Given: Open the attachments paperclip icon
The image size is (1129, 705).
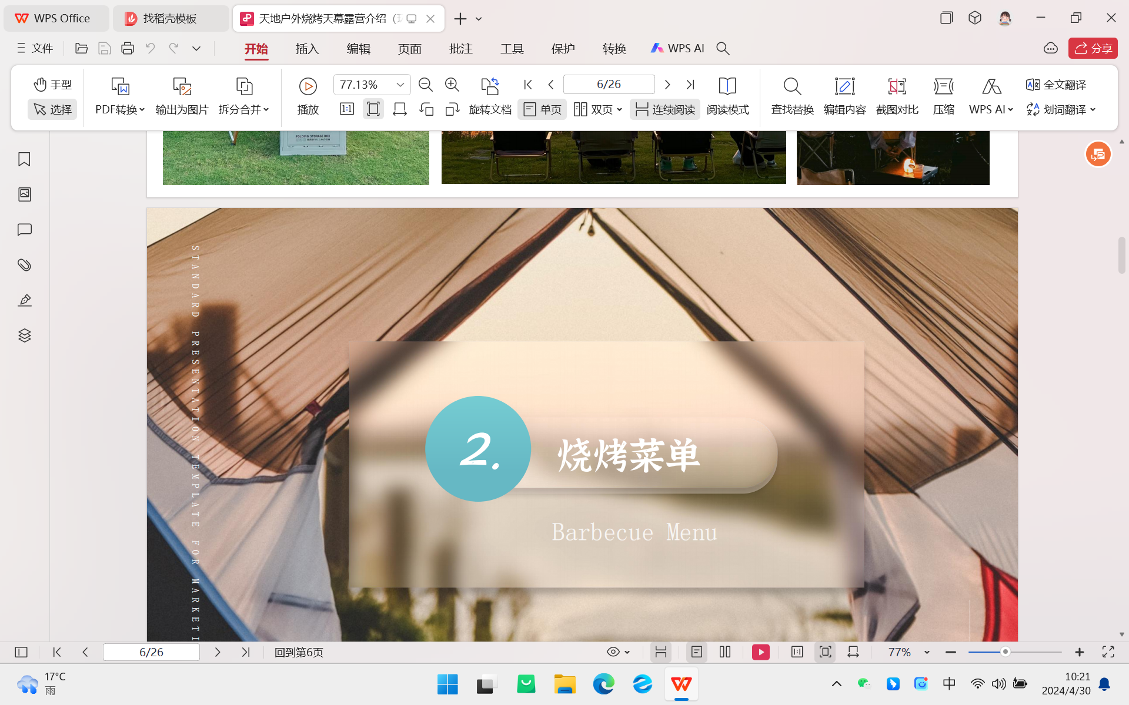Looking at the screenshot, I should [x=24, y=265].
